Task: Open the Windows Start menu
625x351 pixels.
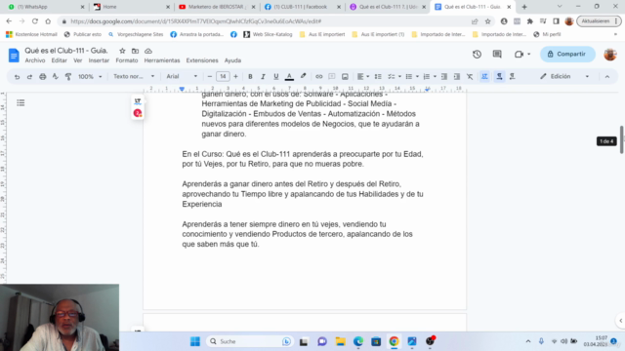Action: [195, 341]
